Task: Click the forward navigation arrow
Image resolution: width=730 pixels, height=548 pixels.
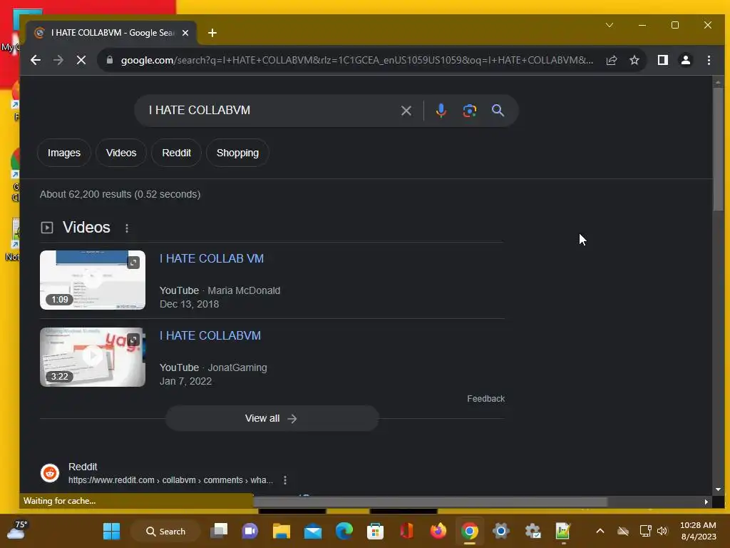Action: (58, 60)
